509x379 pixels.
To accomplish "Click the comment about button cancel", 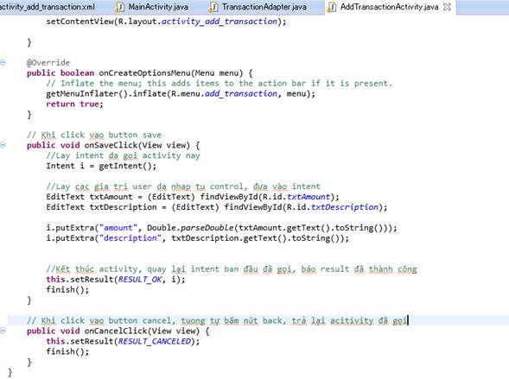I will tap(217, 320).
